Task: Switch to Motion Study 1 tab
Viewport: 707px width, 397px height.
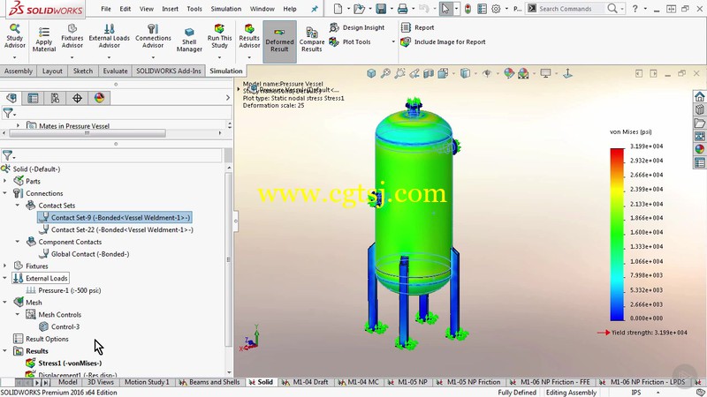Action: [147, 382]
